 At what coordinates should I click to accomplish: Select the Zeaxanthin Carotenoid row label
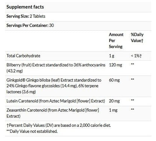pyautogui.click(x=53, y=113)
